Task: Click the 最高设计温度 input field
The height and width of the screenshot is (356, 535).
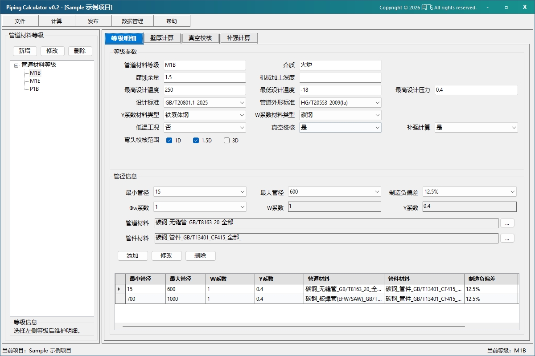Action: (x=205, y=90)
